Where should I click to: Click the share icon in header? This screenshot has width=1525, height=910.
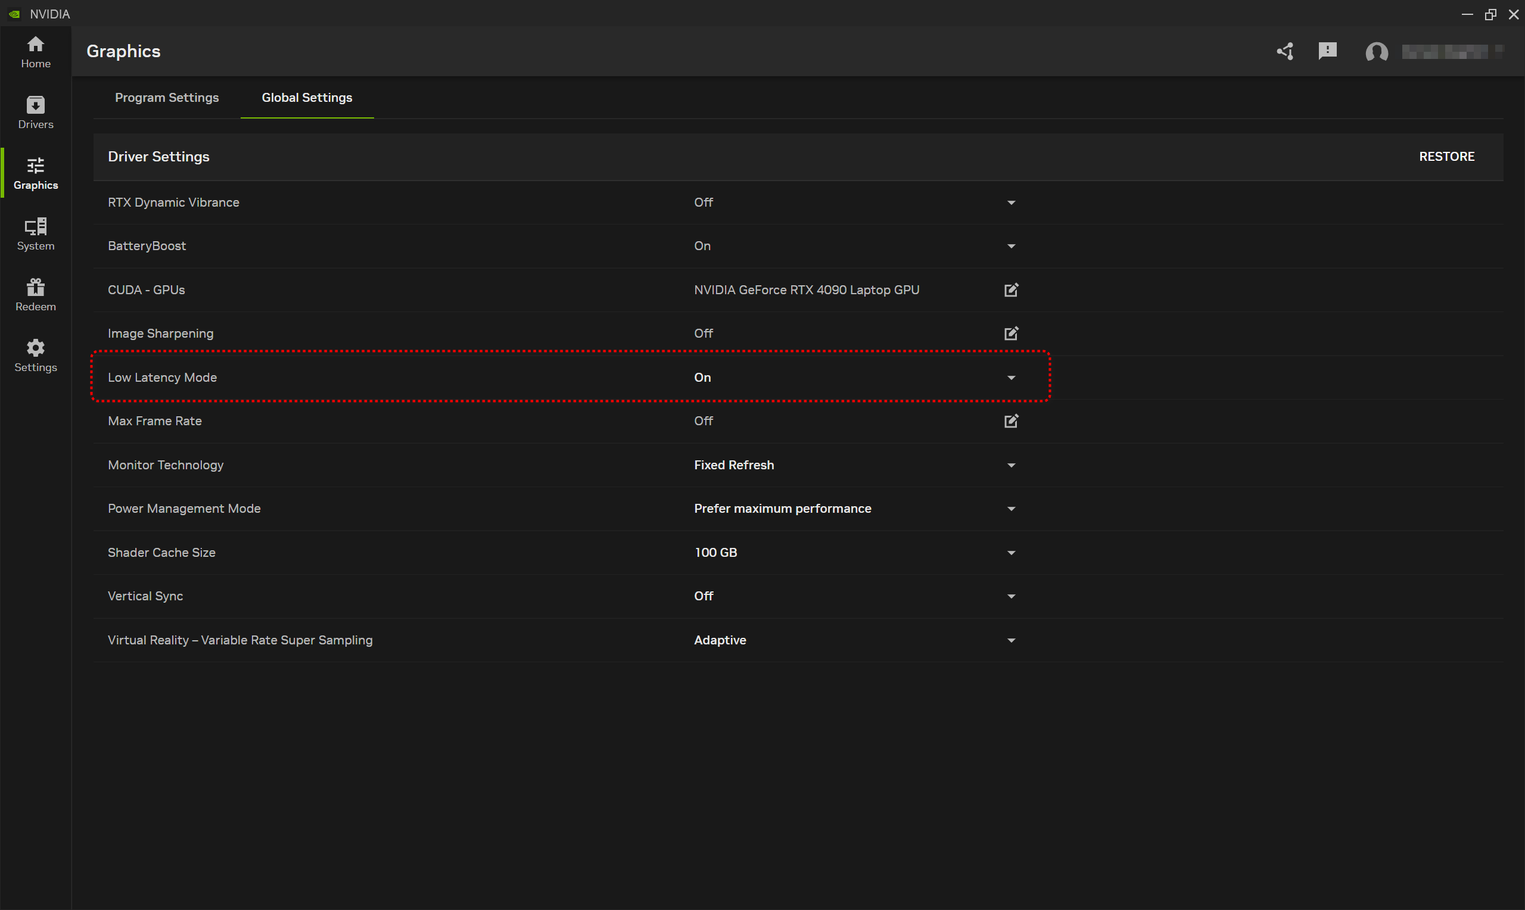pos(1286,51)
